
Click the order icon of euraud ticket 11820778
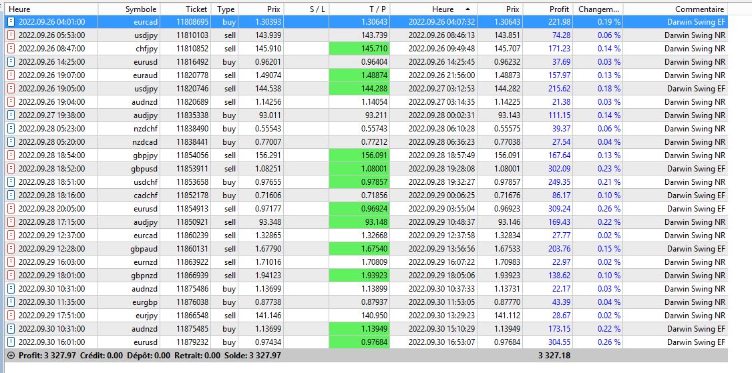tap(11, 75)
